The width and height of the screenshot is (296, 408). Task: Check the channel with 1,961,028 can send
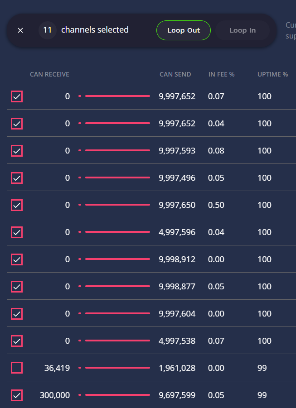[x=17, y=368]
